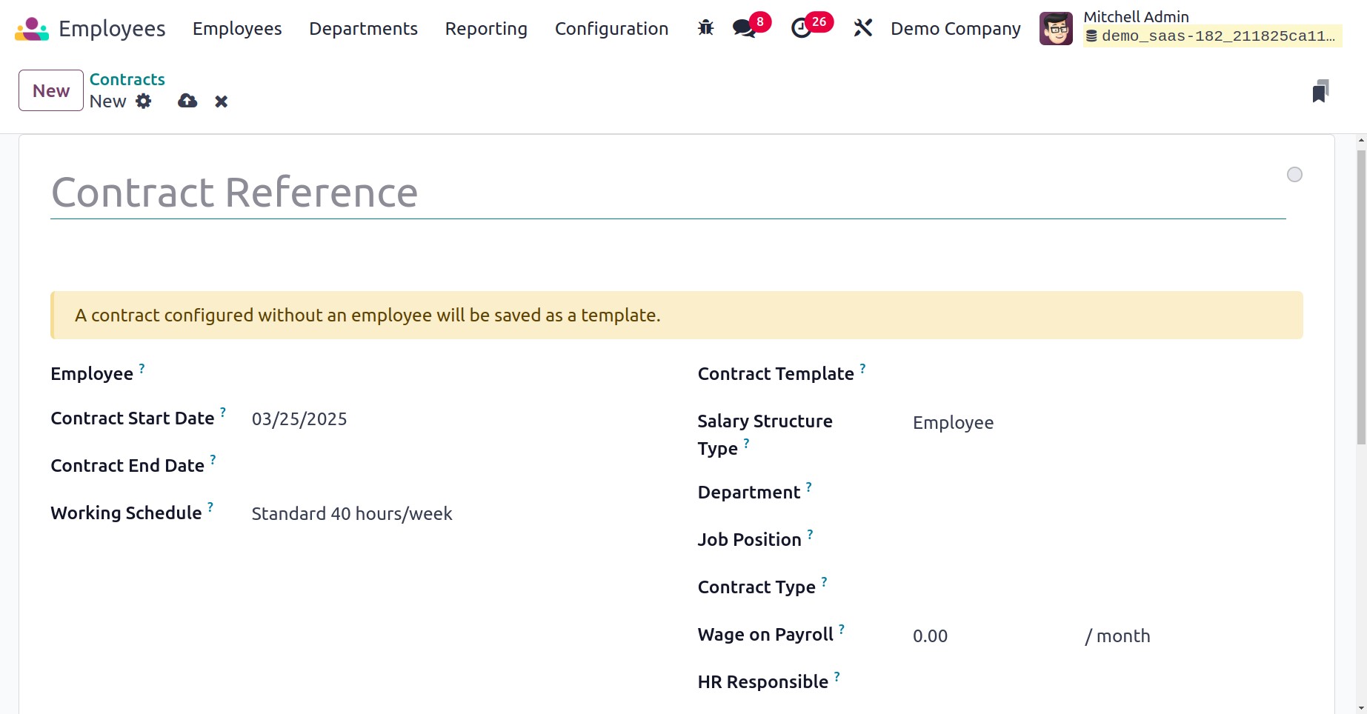Open the Reporting menu
Viewport: 1367px width, 714px height.
[x=486, y=29]
